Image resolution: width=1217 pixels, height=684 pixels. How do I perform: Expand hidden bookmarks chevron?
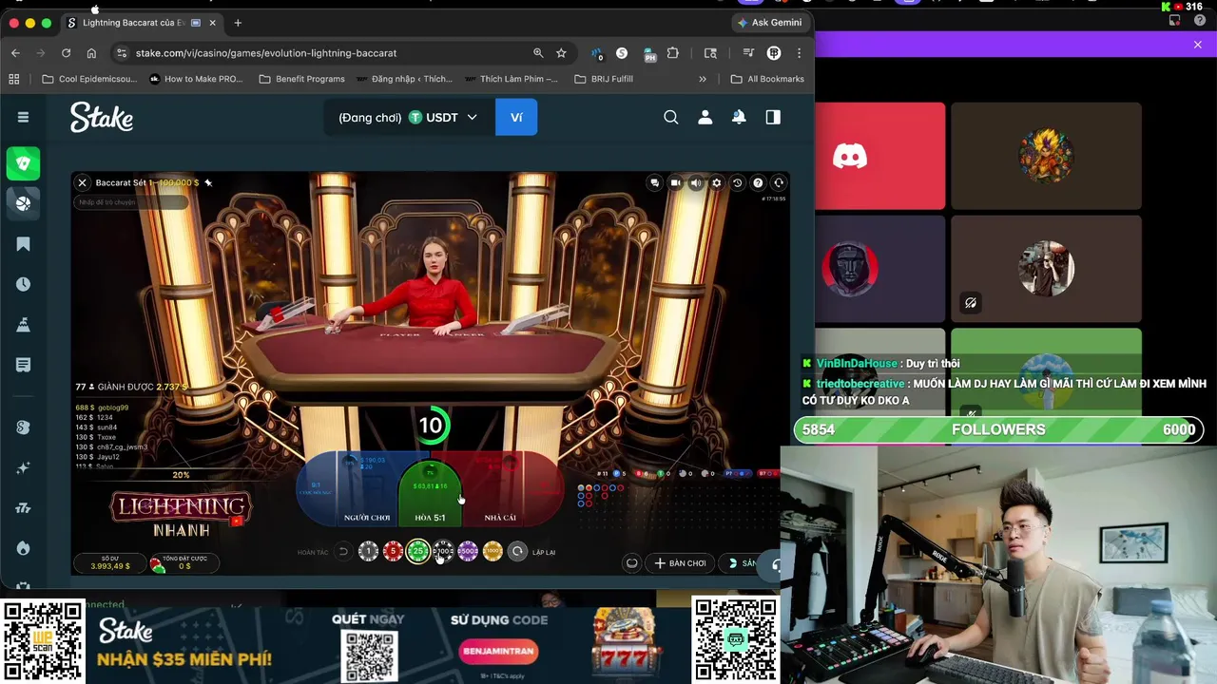(703, 79)
